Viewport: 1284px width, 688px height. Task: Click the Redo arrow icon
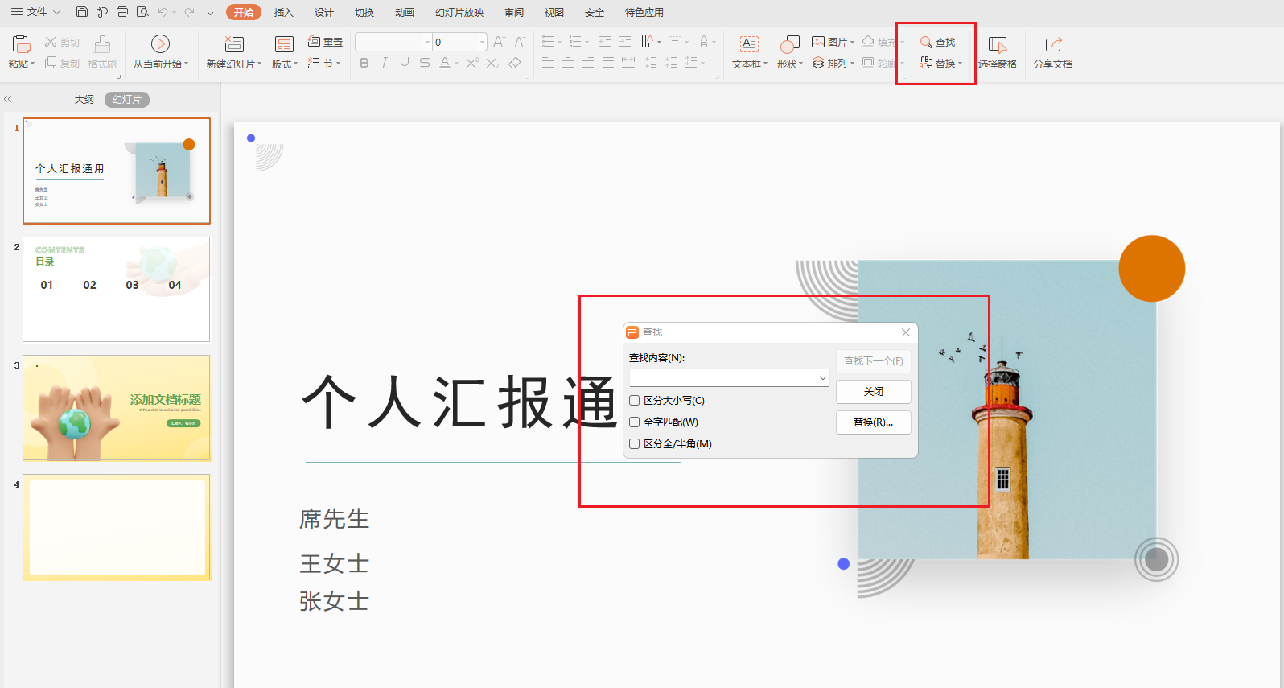189,12
